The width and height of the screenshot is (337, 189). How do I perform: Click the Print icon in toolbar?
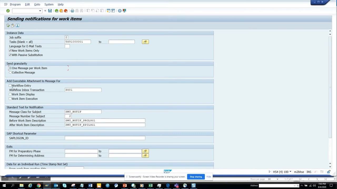72,11
